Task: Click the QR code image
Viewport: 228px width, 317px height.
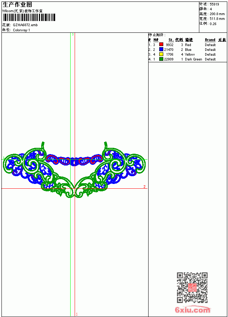Action: point(192,288)
